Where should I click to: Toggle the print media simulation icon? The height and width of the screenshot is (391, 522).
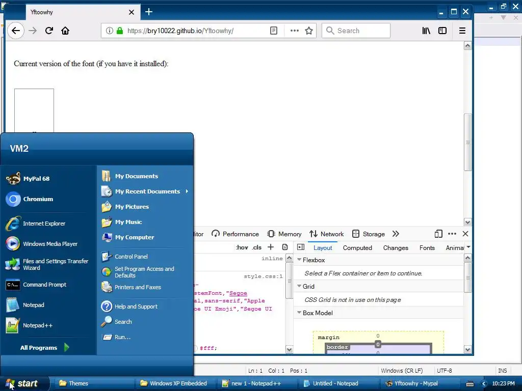tap(284, 247)
